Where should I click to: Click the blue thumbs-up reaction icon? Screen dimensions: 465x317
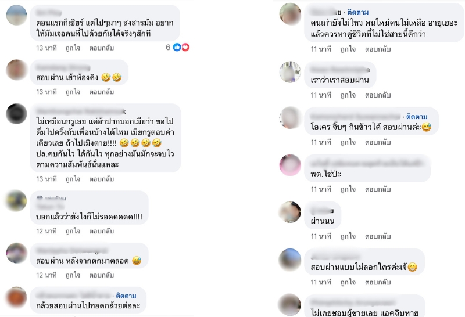click(x=177, y=47)
